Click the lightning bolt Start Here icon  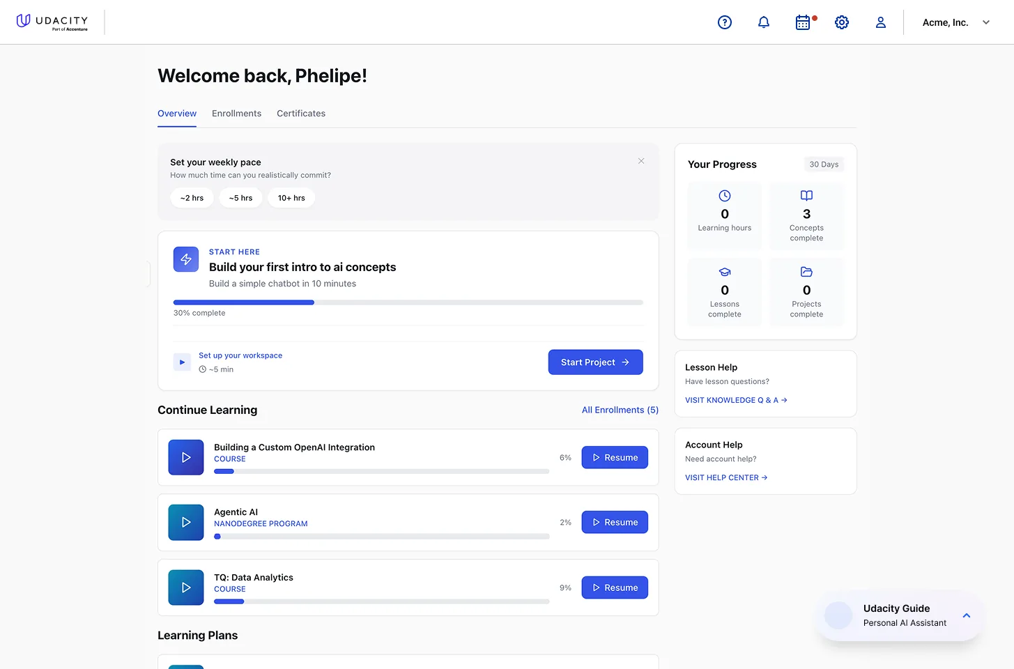coord(186,259)
